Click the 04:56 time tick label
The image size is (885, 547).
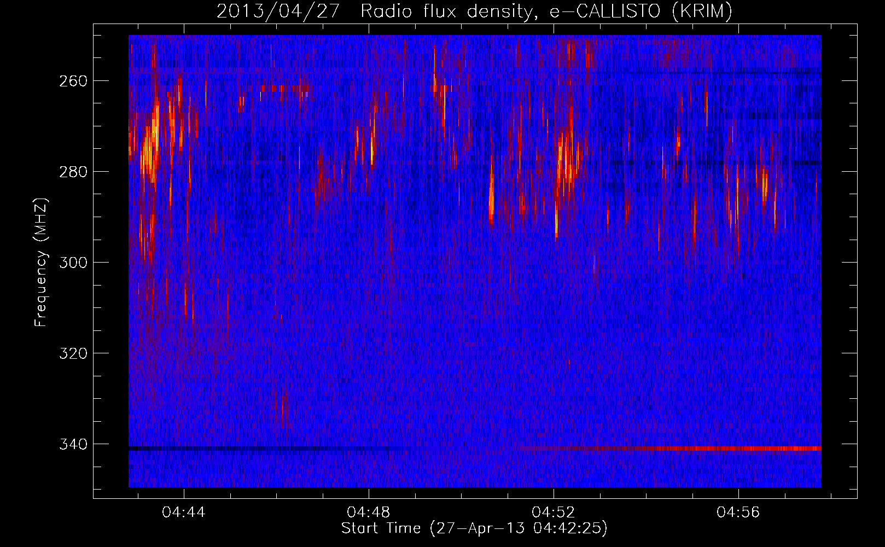(x=739, y=512)
